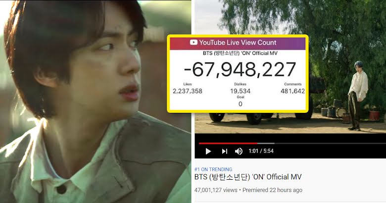Mute the video using speaker icon
This screenshot has height=203, width=386.
tap(239, 151)
